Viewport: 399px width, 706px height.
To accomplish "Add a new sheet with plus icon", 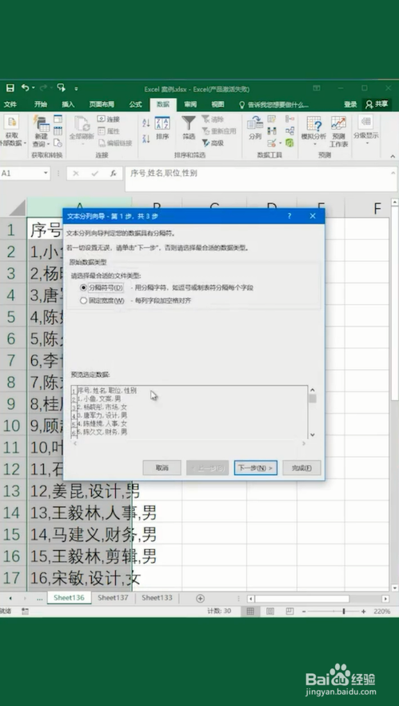I will tap(200, 599).
